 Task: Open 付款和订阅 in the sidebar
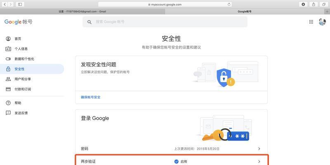click(x=32, y=89)
